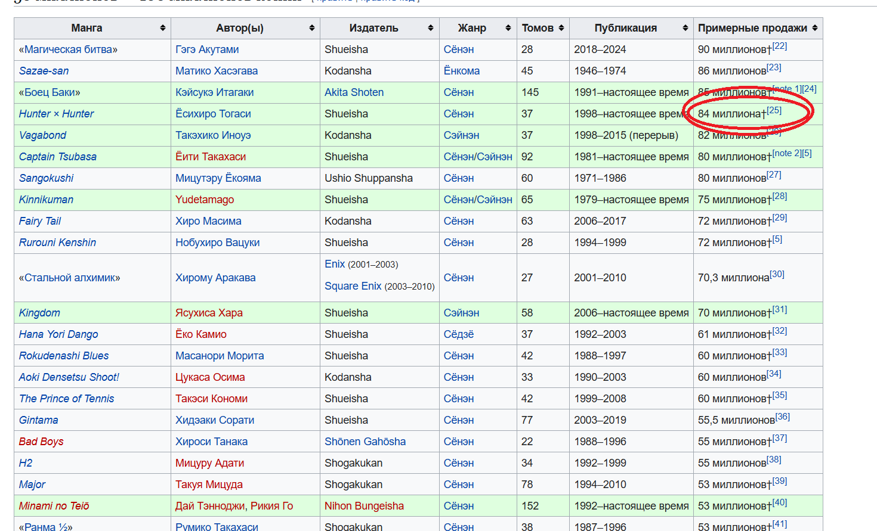
Task: Open Такэхико Иноуэ author page
Action: (213, 135)
